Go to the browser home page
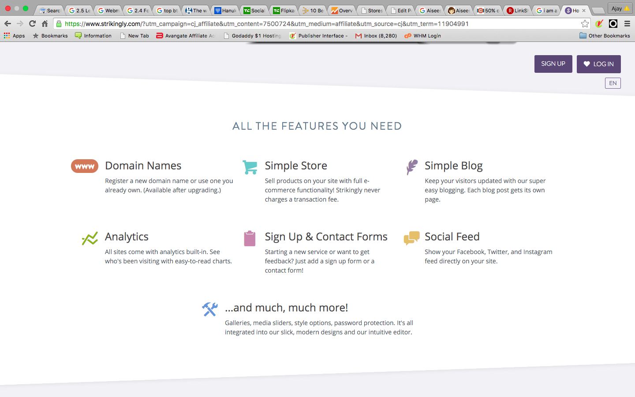 pos(45,24)
